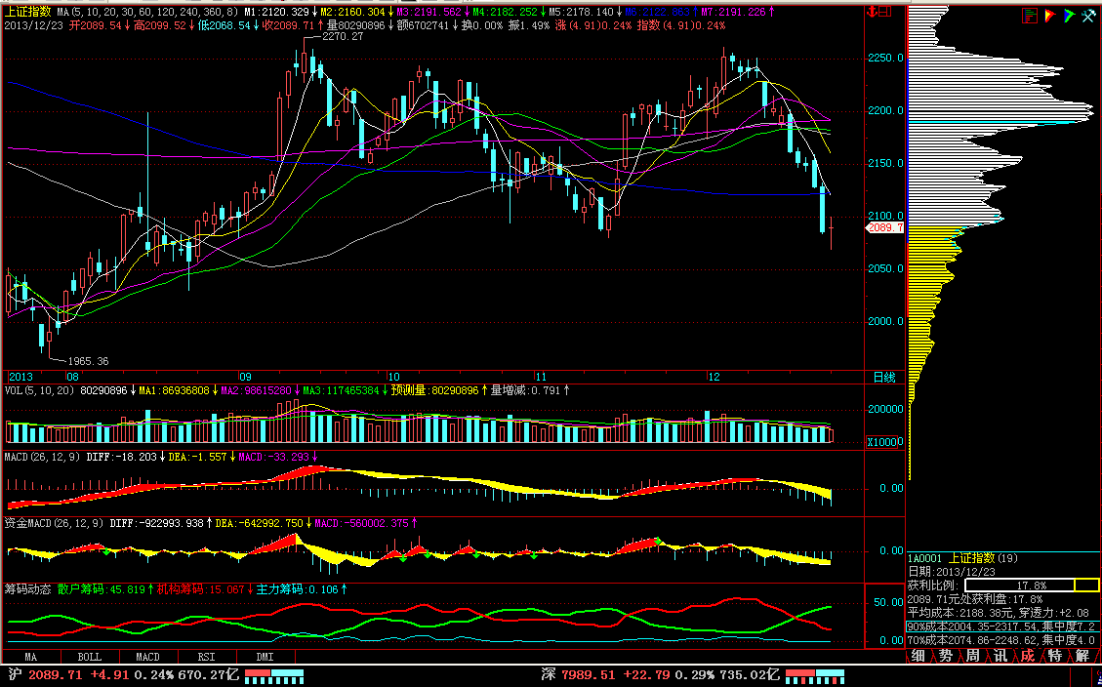Select the 90%成本2004.35-2317.54 row
This screenshot has width=1102, height=687.
tap(1002, 626)
